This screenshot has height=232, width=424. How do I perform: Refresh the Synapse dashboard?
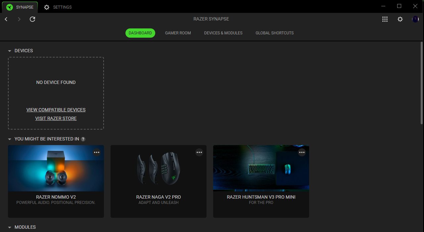(32, 19)
